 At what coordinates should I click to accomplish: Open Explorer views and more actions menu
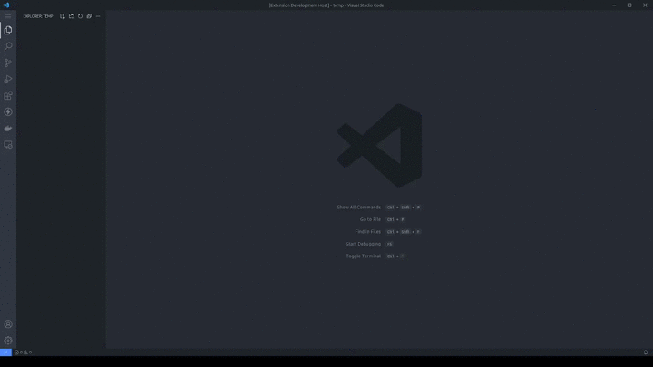pyautogui.click(x=98, y=16)
